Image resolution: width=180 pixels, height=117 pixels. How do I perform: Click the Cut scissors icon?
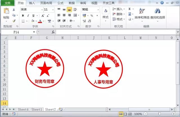pyautogui.click(x=13, y=10)
